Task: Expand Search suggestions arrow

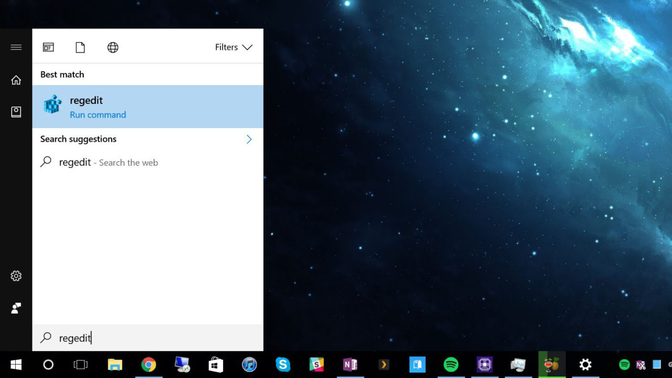Action: [x=249, y=139]
